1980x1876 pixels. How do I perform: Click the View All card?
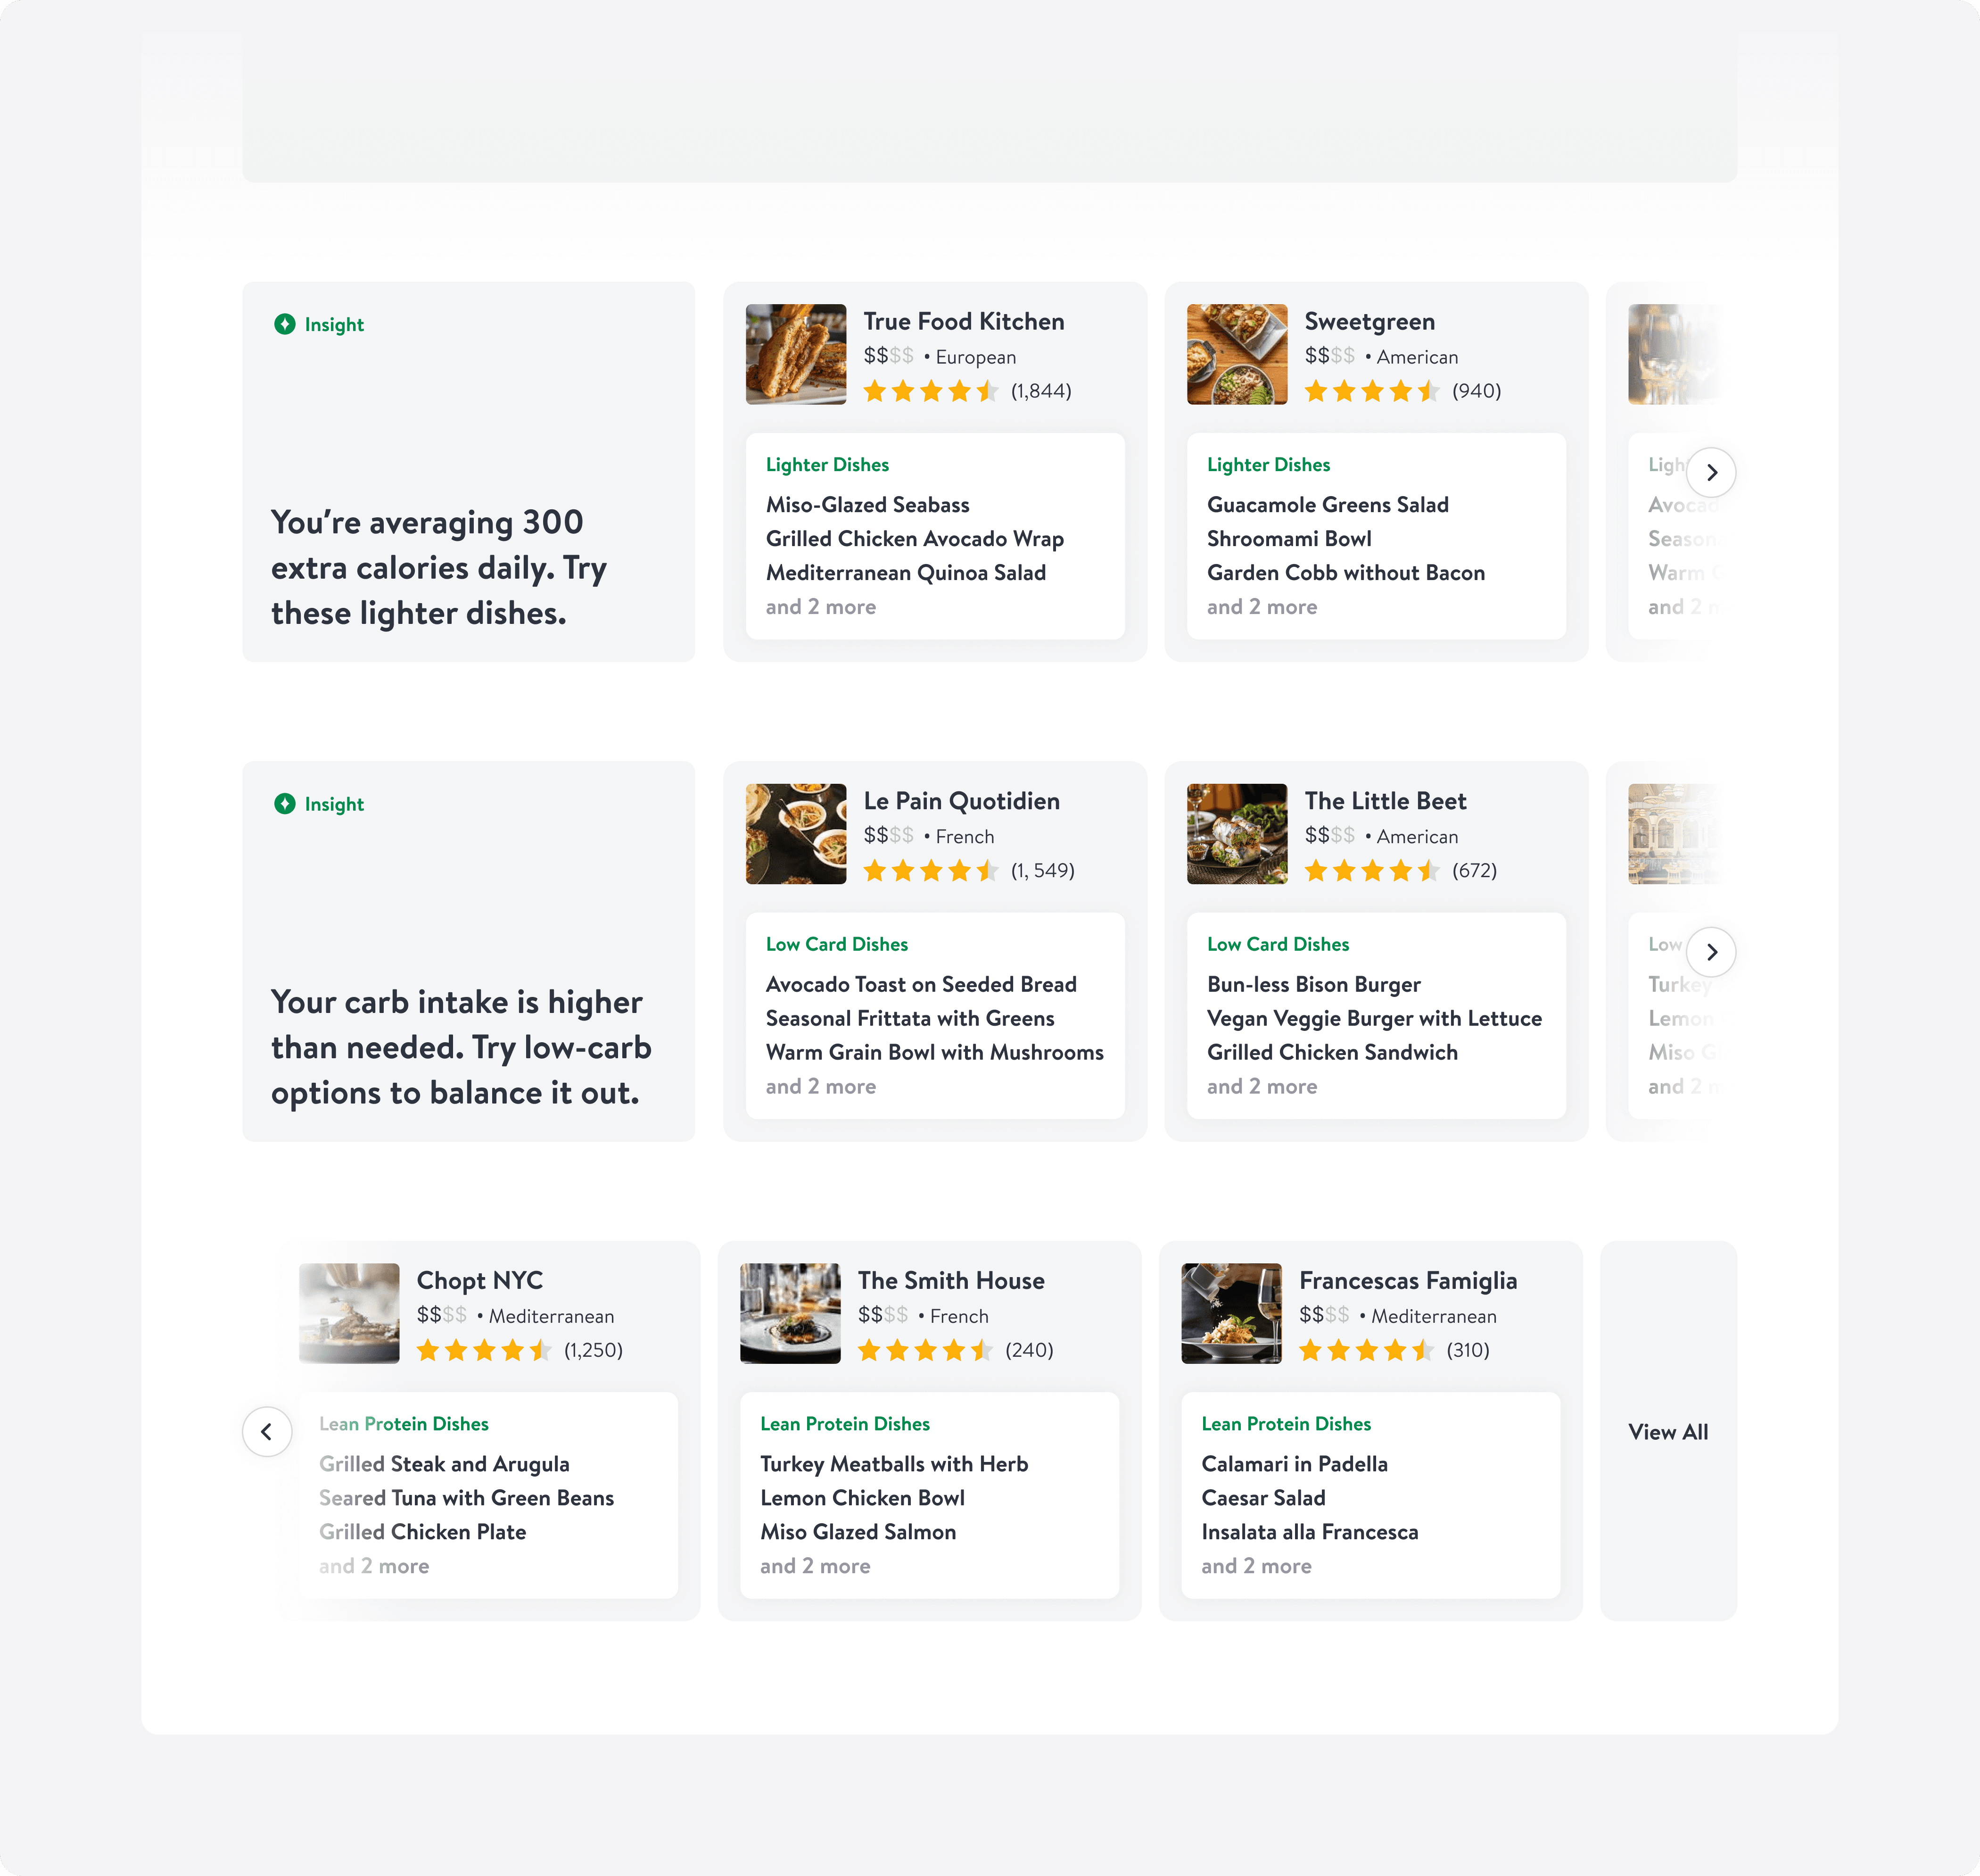(1668, 1431)
